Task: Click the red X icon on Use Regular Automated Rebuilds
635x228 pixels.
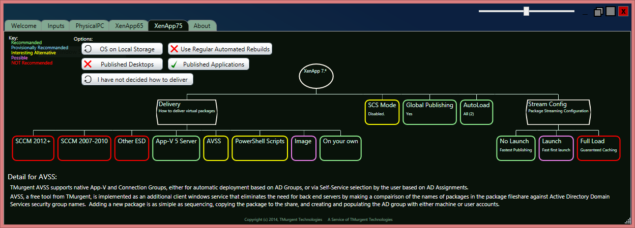Action: point(174,49)
